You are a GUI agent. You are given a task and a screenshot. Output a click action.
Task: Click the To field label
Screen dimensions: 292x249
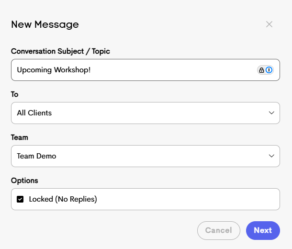pos(14,94)
